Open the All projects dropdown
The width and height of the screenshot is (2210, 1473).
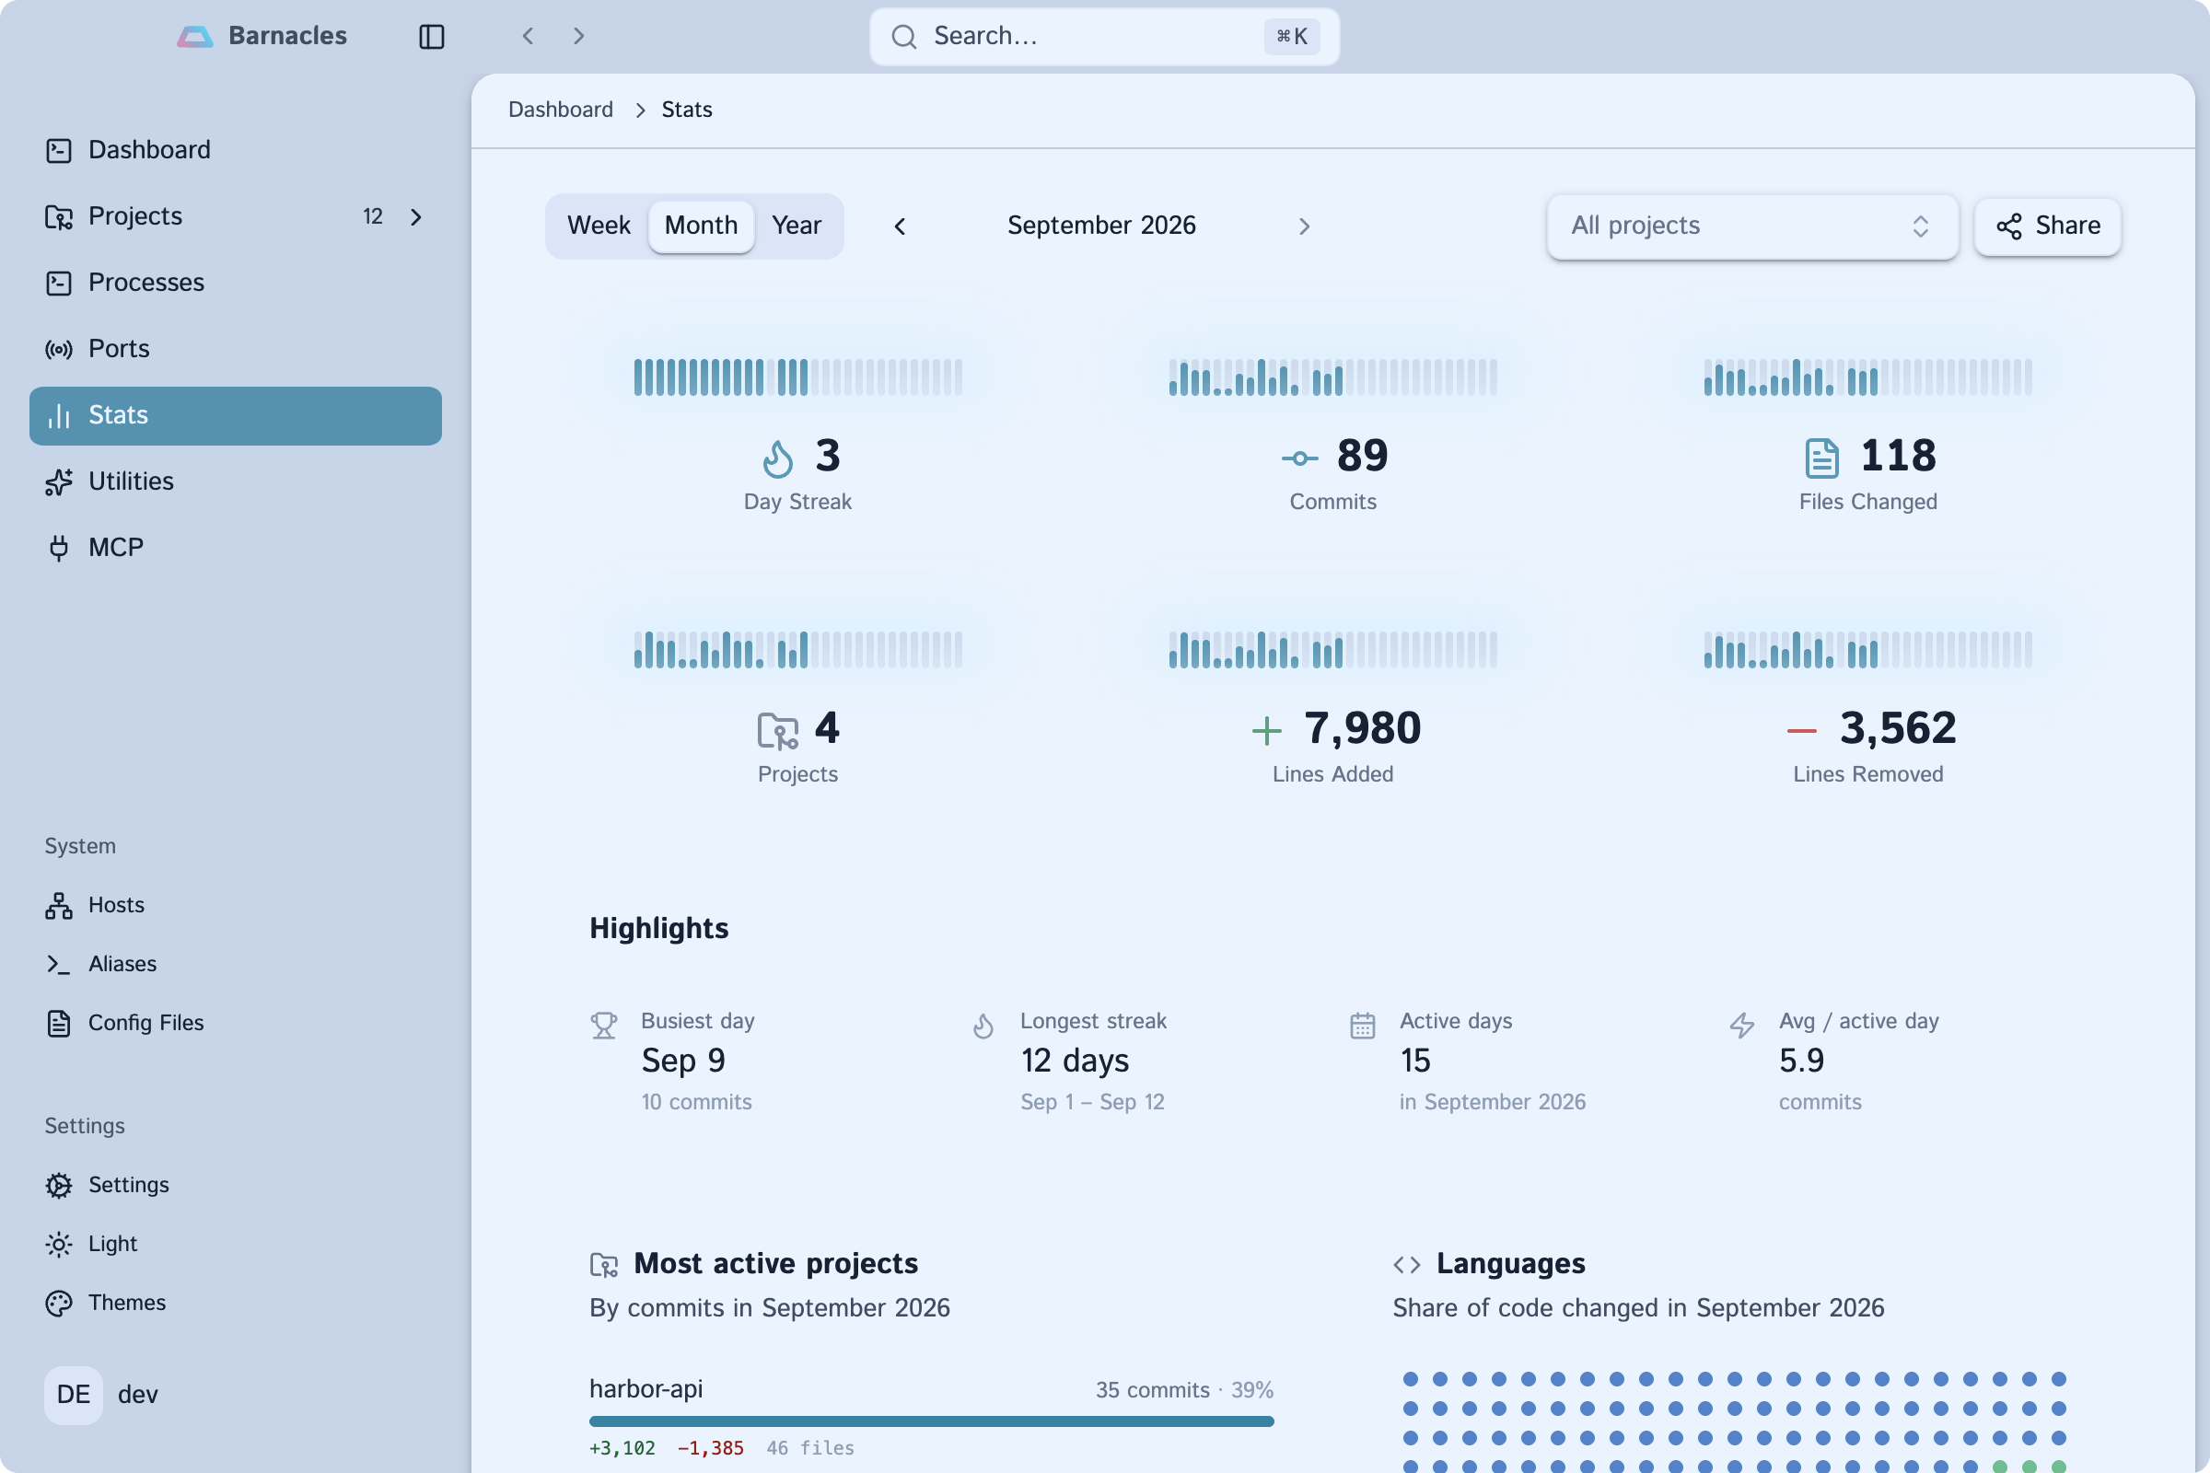pyautogui.click(x=1753, y=226)
